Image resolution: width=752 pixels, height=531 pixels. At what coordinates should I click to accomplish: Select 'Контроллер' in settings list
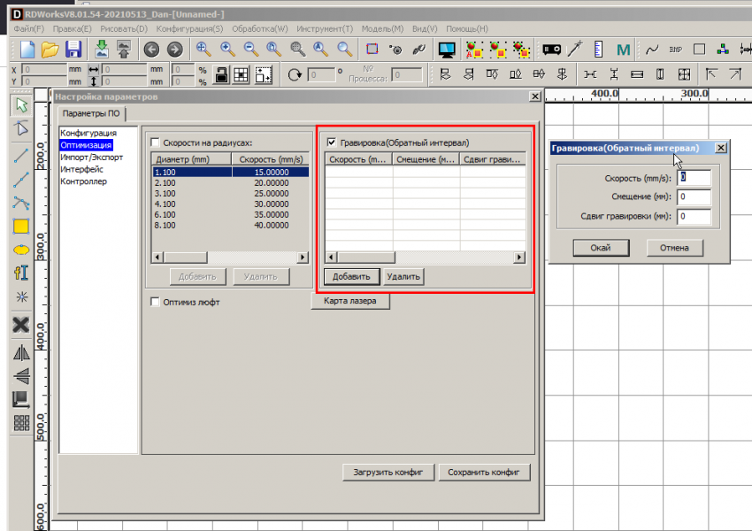pyautogui.click(x=83, y=181)
